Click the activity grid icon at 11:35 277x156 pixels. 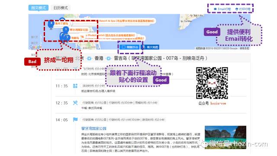click(x=75, y=86)
